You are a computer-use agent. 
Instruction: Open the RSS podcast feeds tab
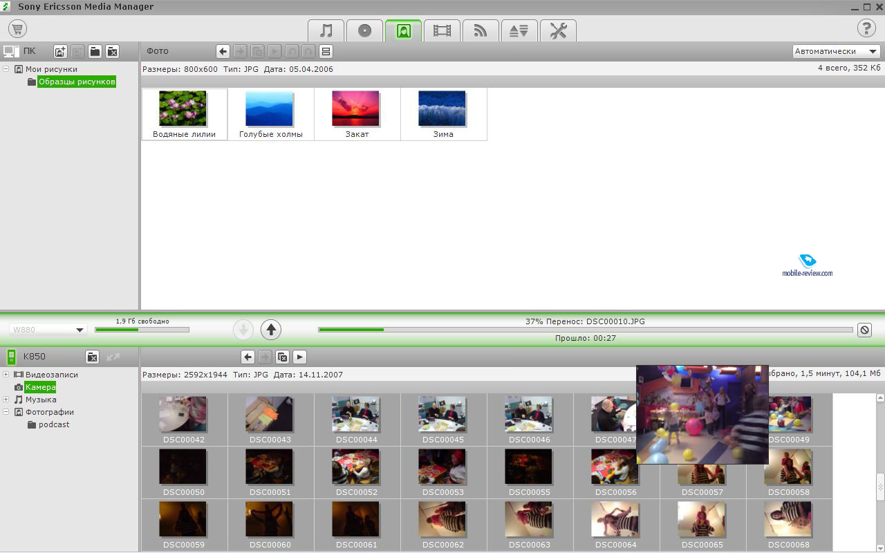coord(481,30)
